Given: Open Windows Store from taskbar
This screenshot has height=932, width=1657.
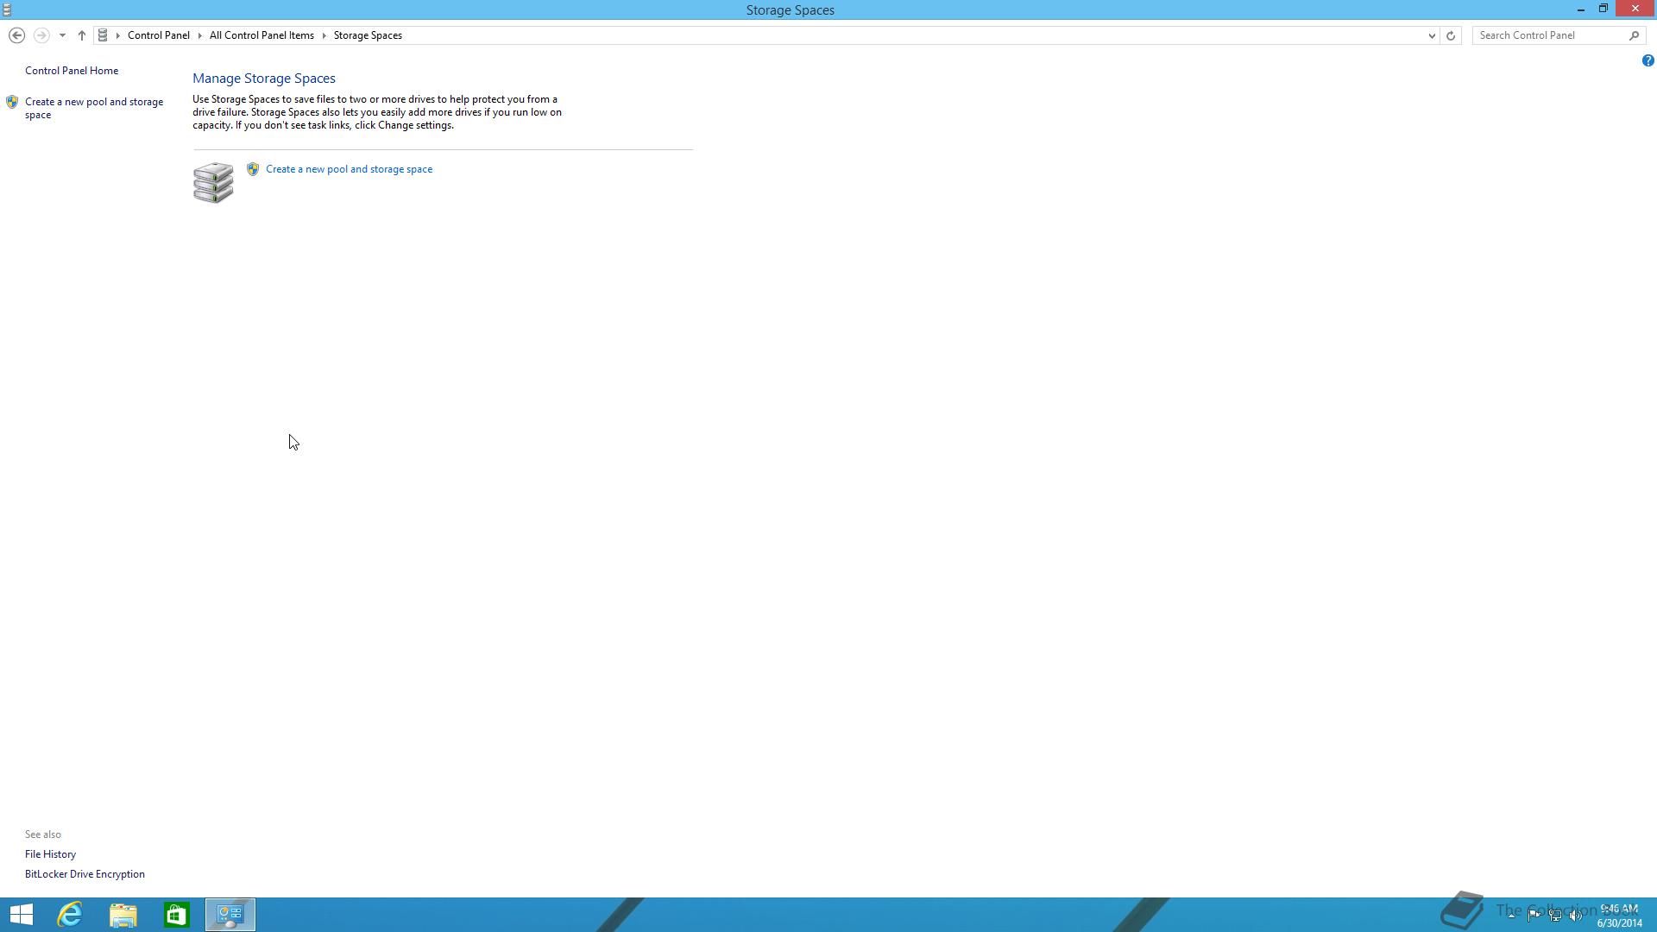Looking at the screenshot, I should pos(177,915).
